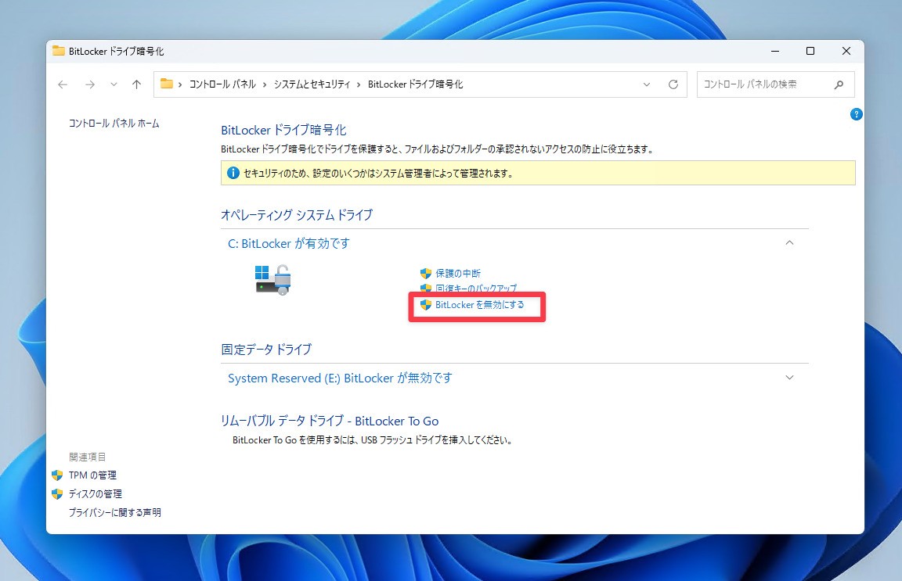Expand the address bar history dropdown
Screen dimensions: 902x581
(647, 84)
